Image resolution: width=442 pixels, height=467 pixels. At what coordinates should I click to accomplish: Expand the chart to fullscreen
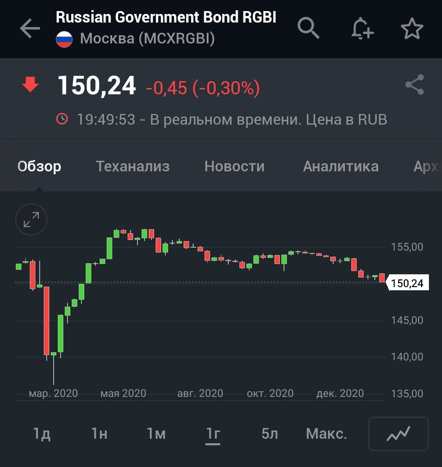pos(31,219)
